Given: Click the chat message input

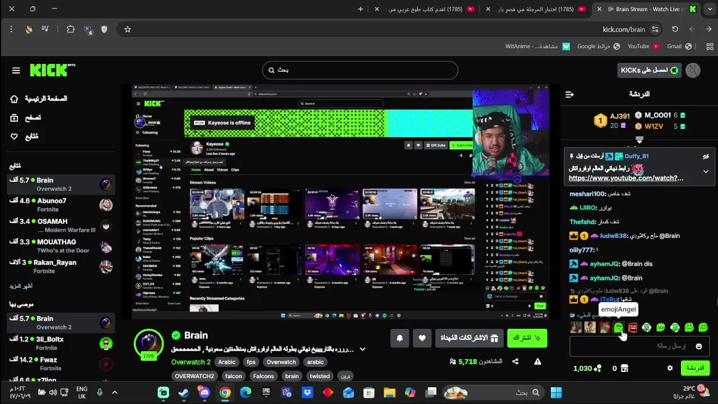Looking at the screenshot, I should [x=639, y=346].
